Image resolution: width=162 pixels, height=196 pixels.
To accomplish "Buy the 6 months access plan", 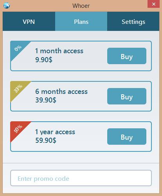I will point(127,96).
